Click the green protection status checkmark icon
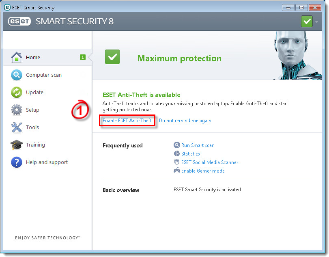The width and height of the screenshot is (329, 257). pos(112,57)
